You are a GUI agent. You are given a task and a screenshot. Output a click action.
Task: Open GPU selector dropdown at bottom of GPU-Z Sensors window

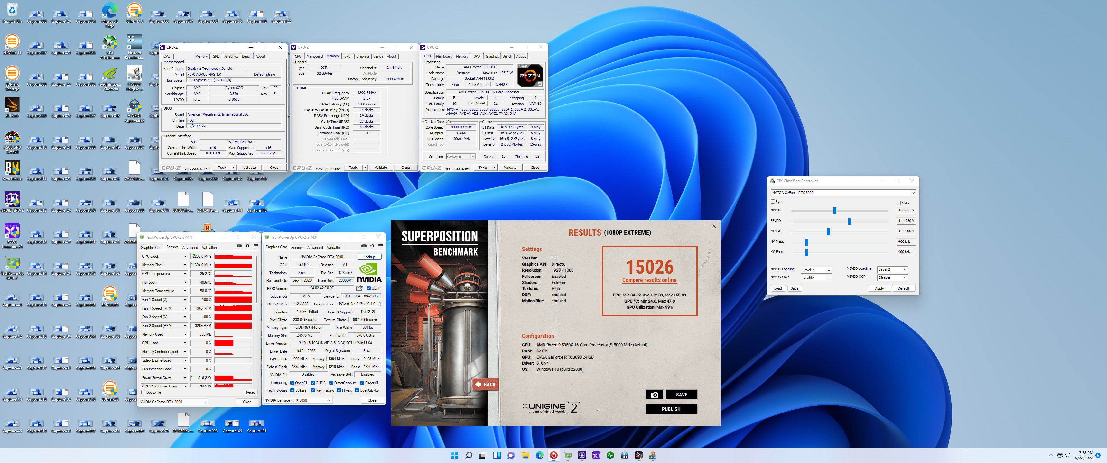click(173, 402)
